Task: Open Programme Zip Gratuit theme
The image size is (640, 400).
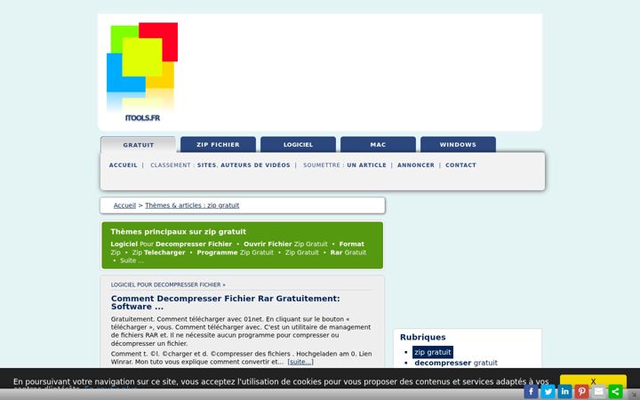Action: pyautogui.click(x=235, y=252)
